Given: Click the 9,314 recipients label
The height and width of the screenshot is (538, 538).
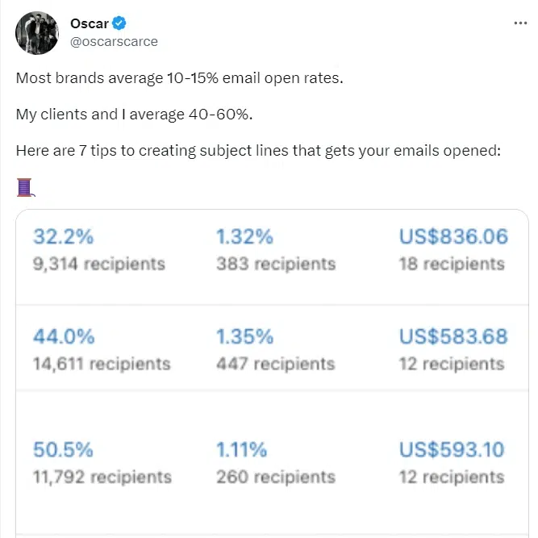Looking at the screenshot, I should tap(99, 264).
